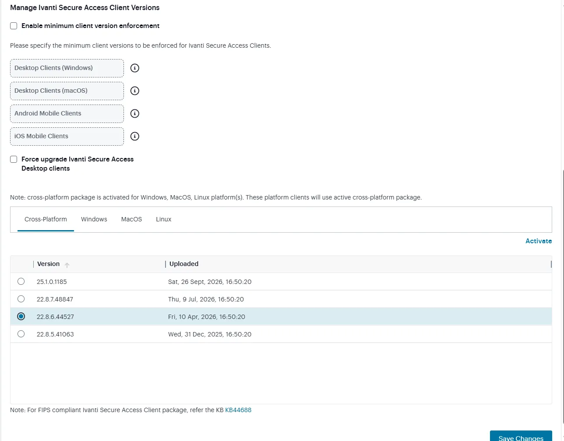
Task: Click upload date Fri, 10 Apr, 2026, 16:50:20
Action: (207, 317)
